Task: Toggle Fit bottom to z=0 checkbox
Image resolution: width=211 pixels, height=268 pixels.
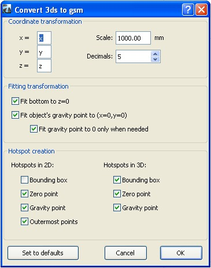Action: [15, 101]
